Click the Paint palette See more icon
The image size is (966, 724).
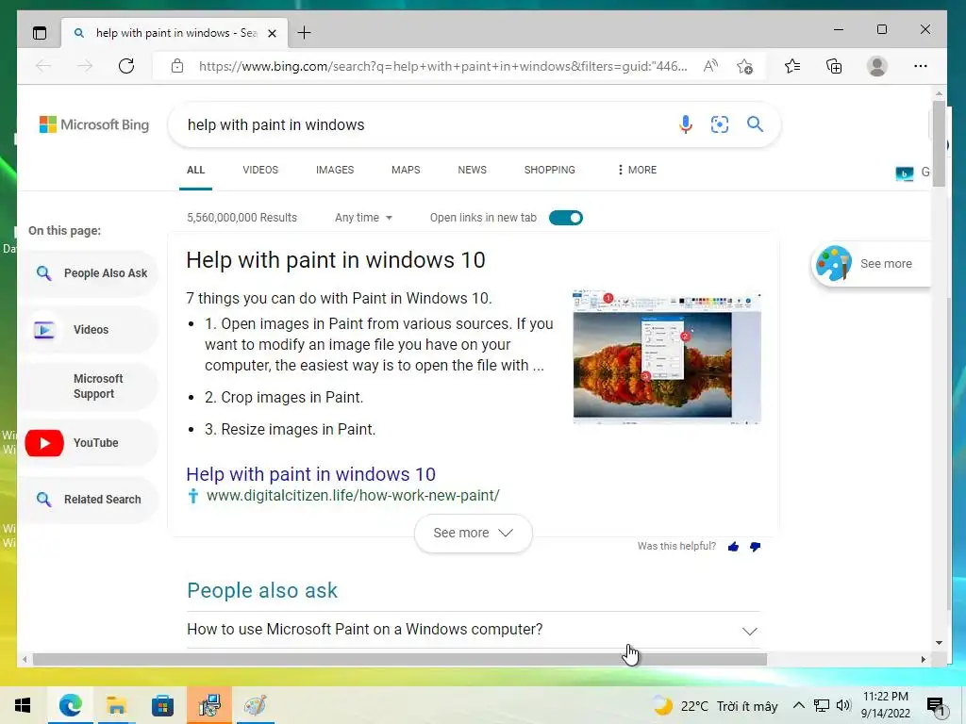pos(834,264)
